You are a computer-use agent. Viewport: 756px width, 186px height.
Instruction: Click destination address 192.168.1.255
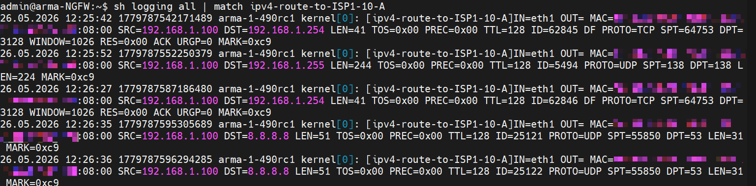coord(285,65)
